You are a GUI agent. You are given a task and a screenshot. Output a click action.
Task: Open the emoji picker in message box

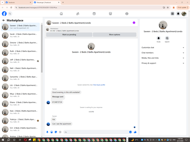pos(130,132)
